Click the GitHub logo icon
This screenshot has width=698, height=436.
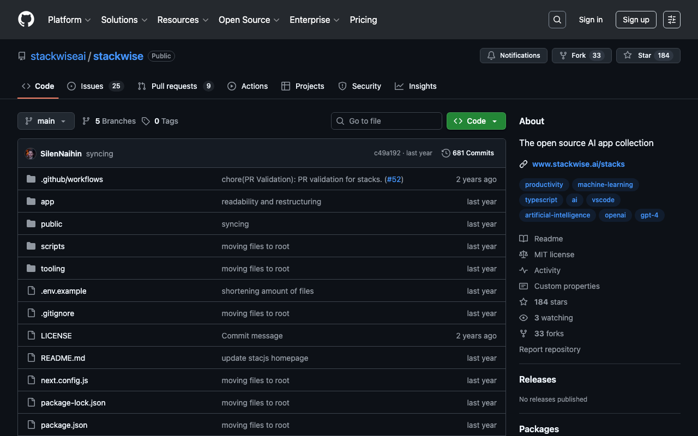click(x=26, y=20)
